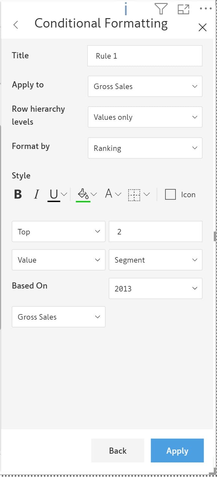Go back using the left chevron arrow
The height and width of the screenshot is (477, 217).
coord(16,25)
